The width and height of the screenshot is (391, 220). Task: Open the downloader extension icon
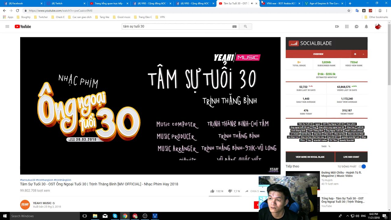(364, 10)
